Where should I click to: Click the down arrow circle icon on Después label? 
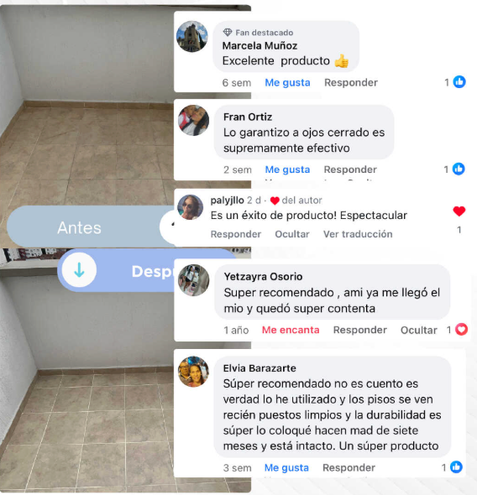(79, 270)
